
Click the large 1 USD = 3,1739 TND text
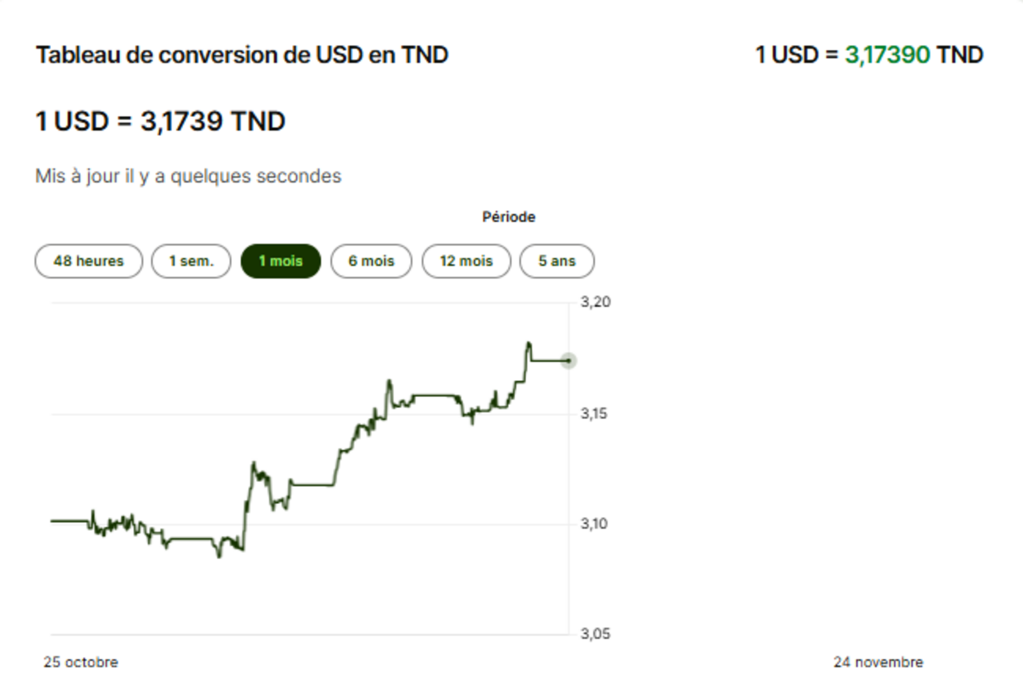160,121
